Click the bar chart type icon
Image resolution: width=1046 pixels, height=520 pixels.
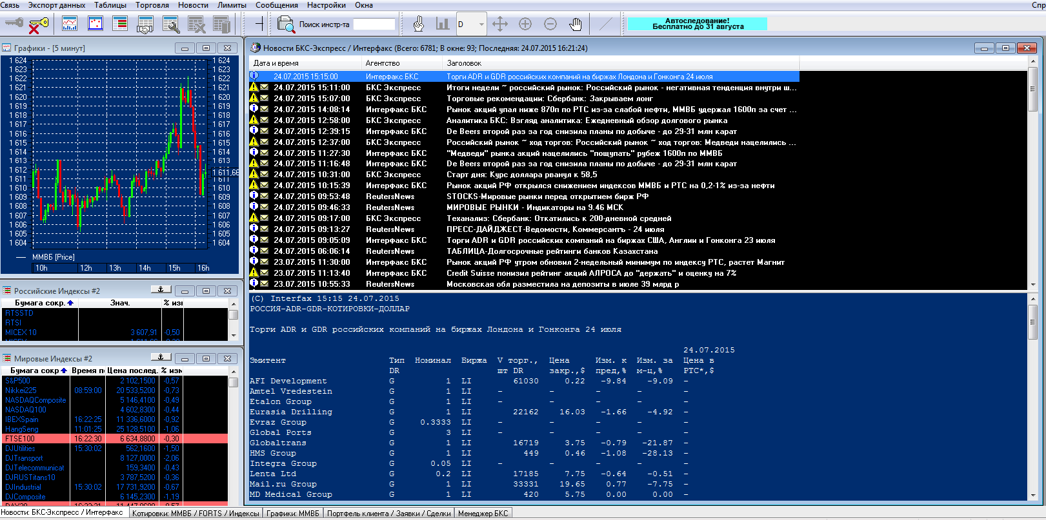pos(443,24)
